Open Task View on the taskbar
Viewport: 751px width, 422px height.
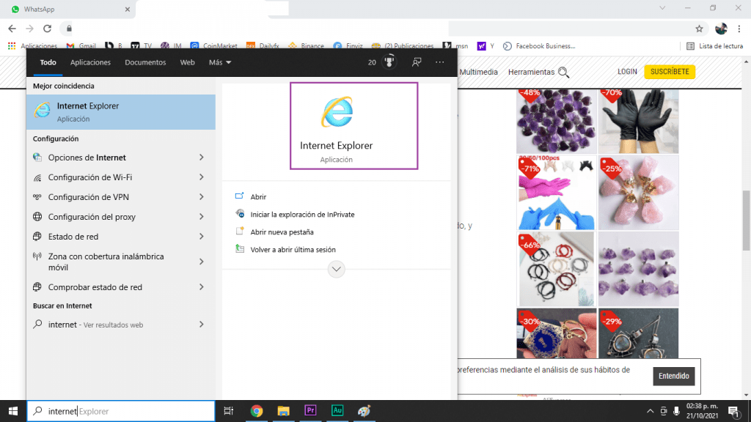[x=229, y=411]
